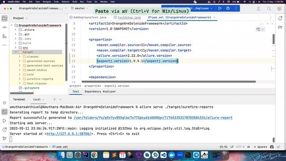Image resolution: width=286 pixels, height=161 pixels.
Task: Open the Git tool window icon
Action: (x=4, y=139)
